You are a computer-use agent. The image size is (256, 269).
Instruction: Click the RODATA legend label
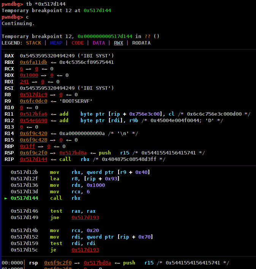(x=141, y=43)
